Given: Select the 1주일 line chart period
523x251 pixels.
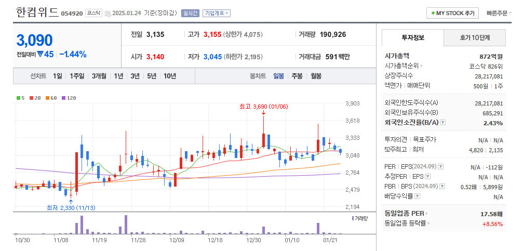Looking at the screenshot, I should pyautogui.click(x=77, y=76).
